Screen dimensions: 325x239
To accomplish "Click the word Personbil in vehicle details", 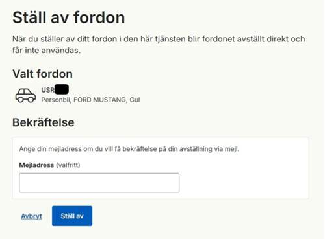I will [55, 100].
